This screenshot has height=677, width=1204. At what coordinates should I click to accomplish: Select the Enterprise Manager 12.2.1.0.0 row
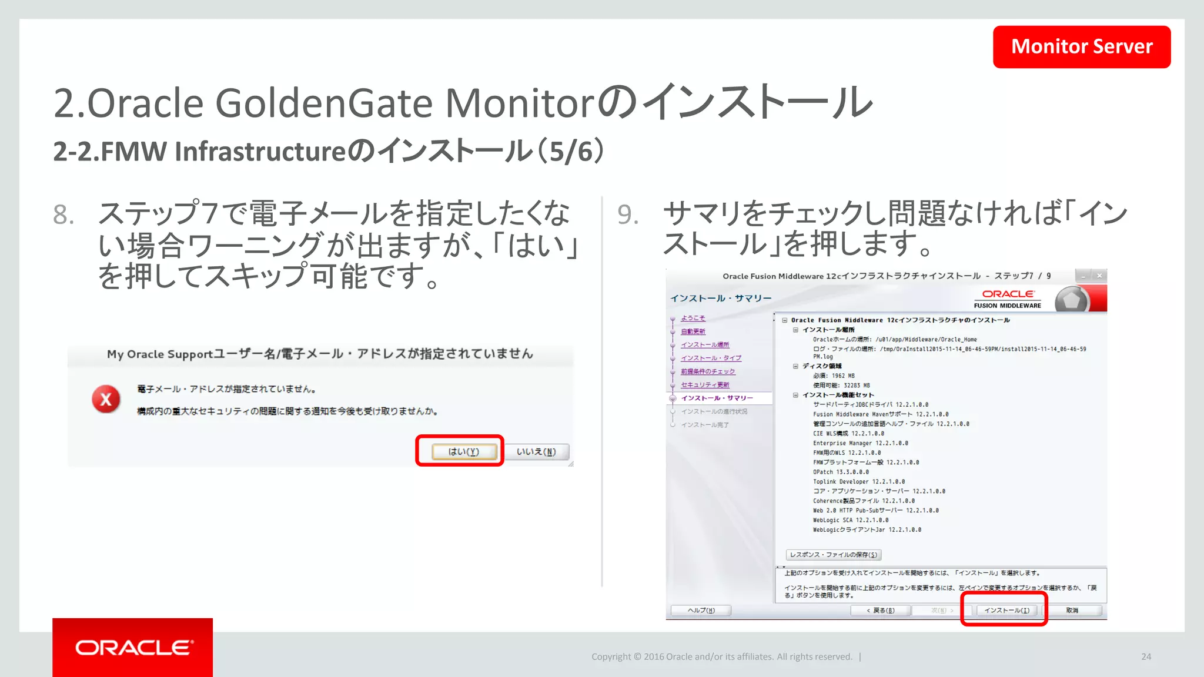click(861, 443)
